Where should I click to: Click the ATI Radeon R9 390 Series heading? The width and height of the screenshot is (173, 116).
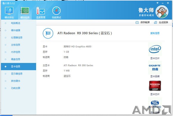(x=85, y=33)
